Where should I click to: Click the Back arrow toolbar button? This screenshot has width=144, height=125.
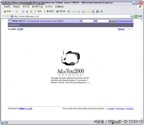point(7,12)
